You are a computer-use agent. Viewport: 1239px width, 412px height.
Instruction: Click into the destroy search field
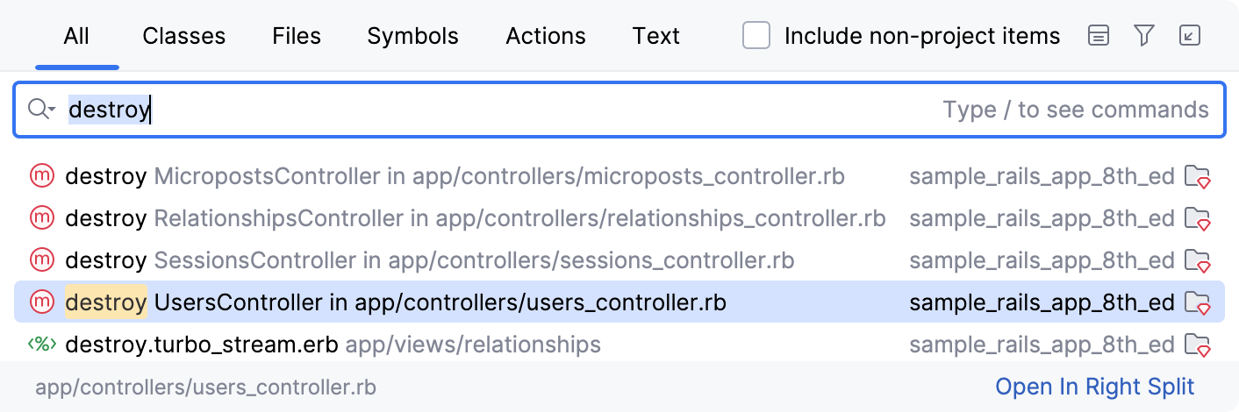[x=619, y=110]
